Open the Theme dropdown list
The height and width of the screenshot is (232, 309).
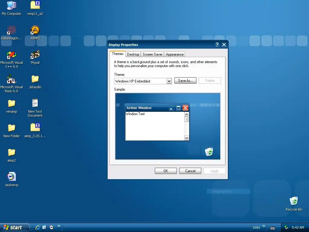pos(169,81)
